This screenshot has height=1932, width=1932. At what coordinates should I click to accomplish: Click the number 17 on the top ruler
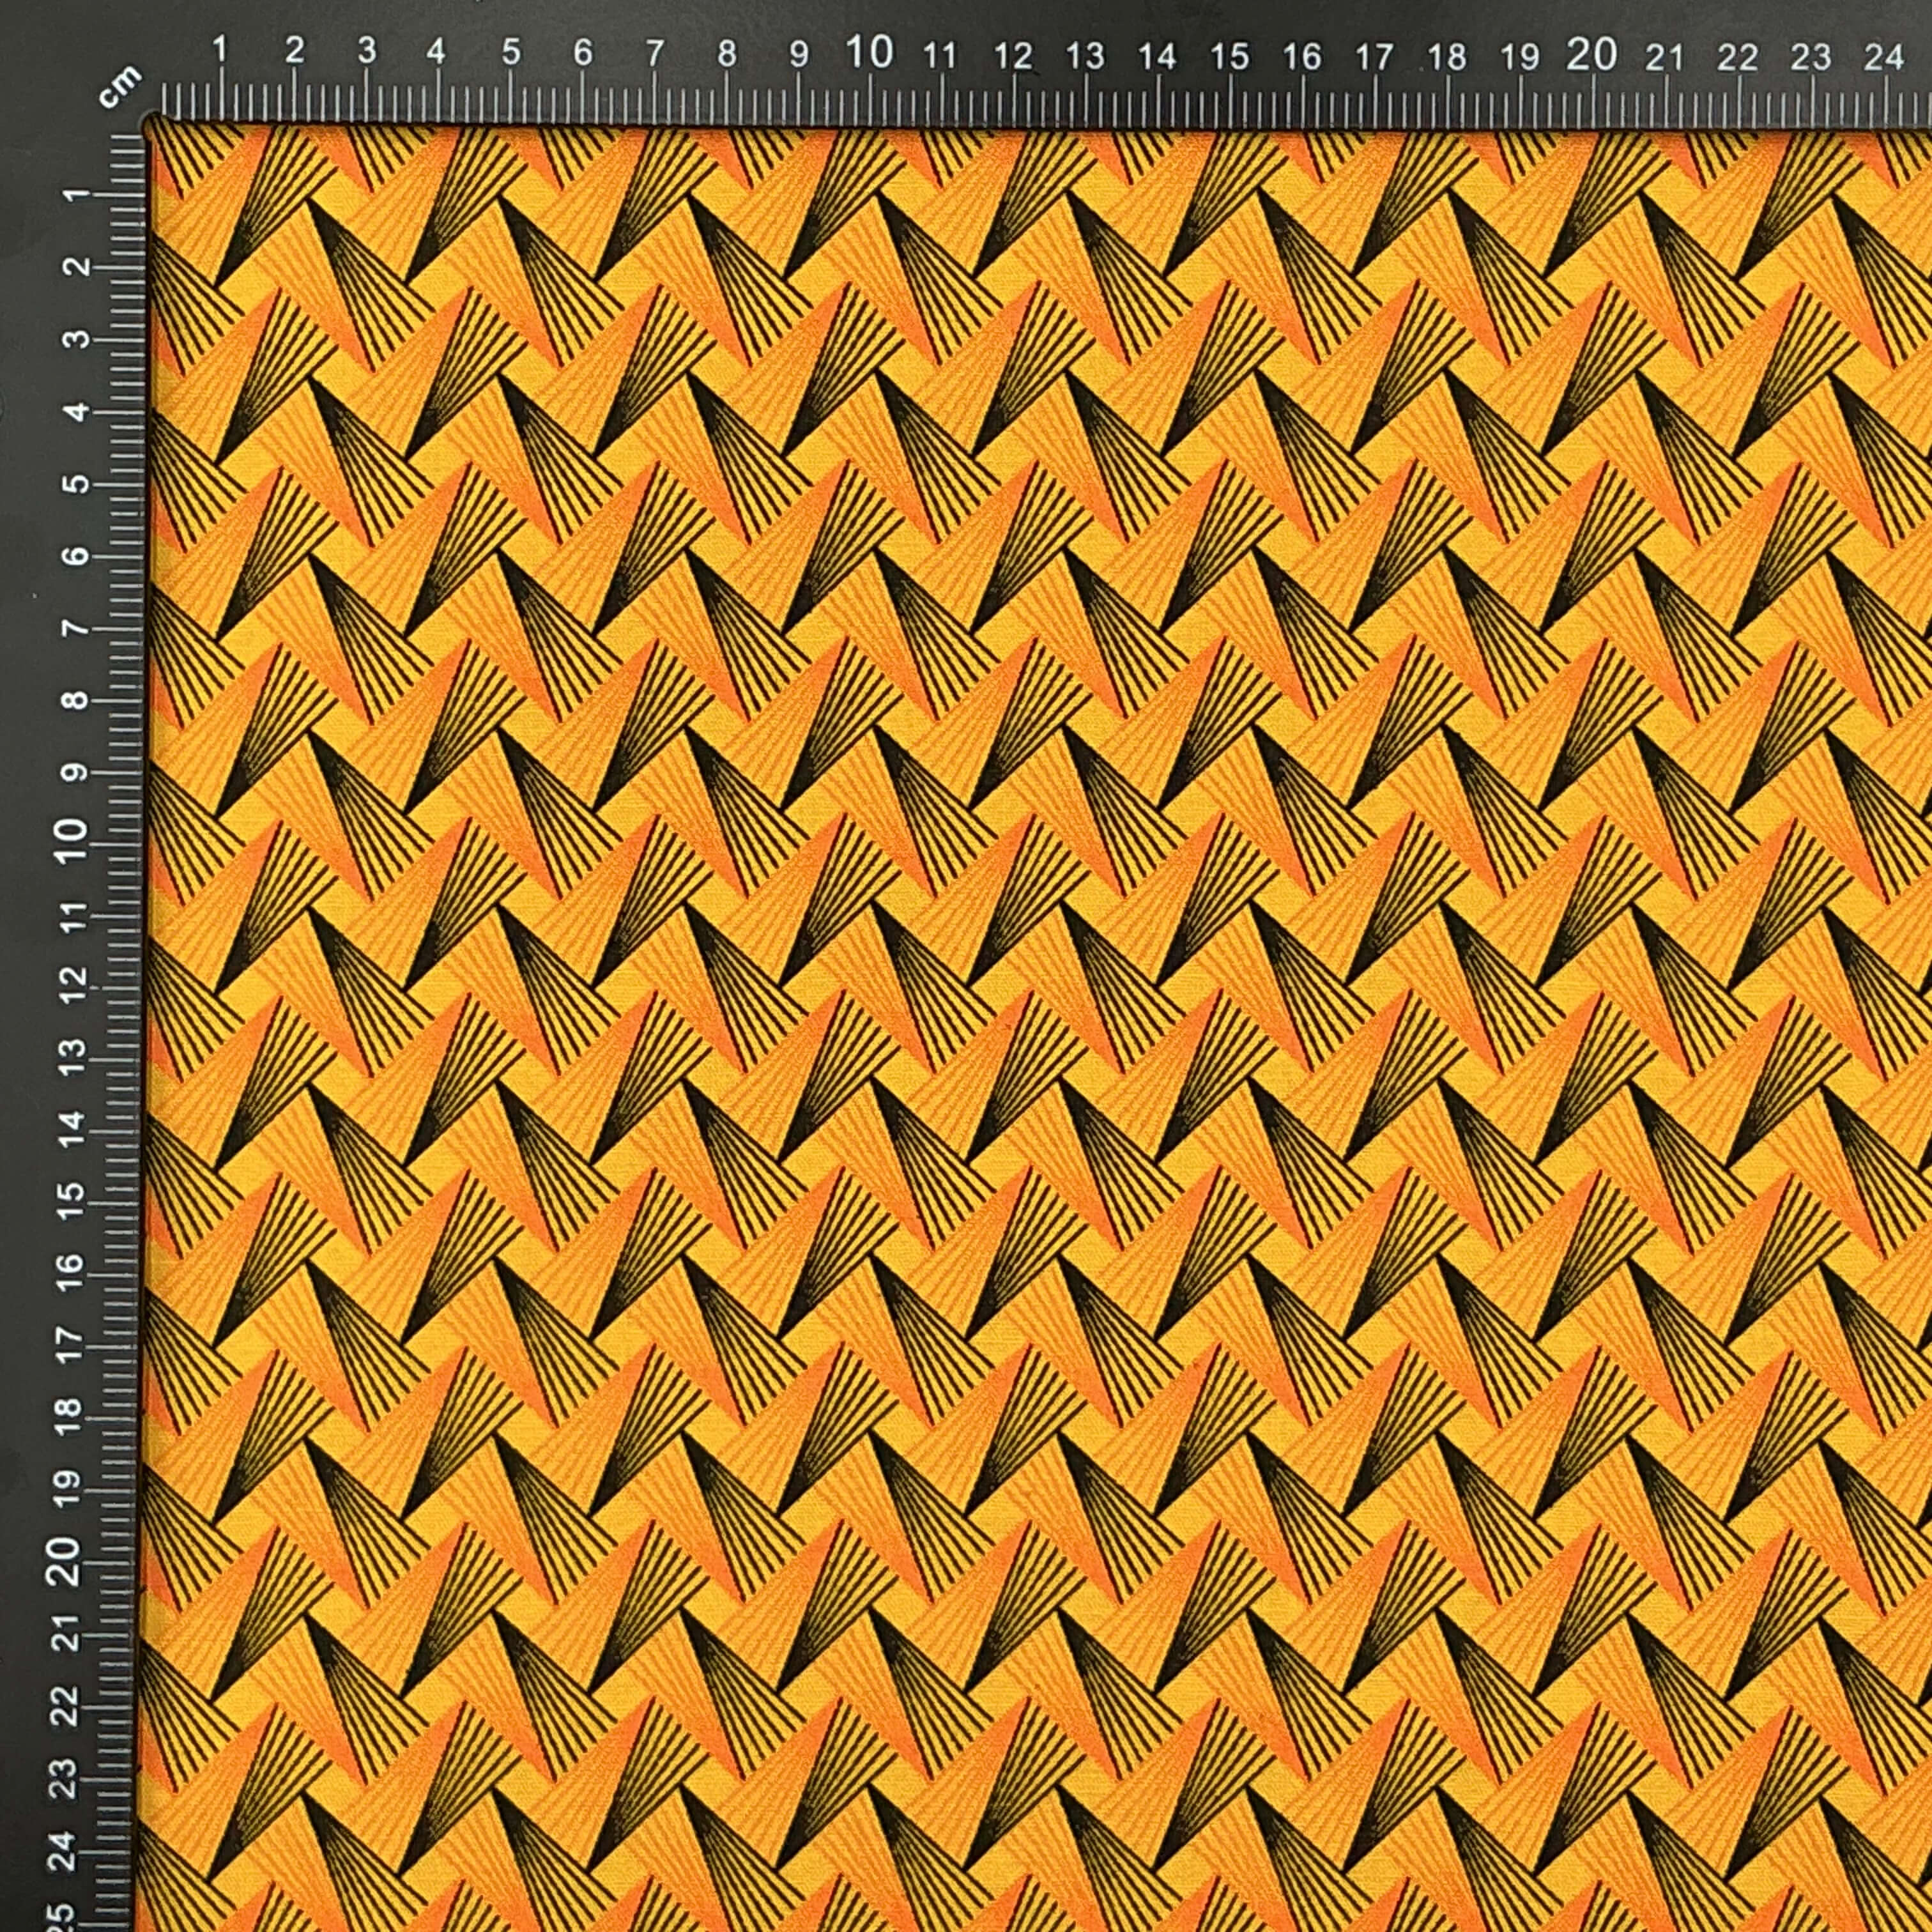coord(1374,56)
